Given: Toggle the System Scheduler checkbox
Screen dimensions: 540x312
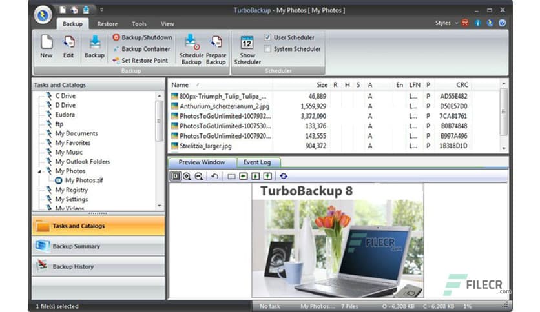Looking at the screenshot, I should coord(267,49).
